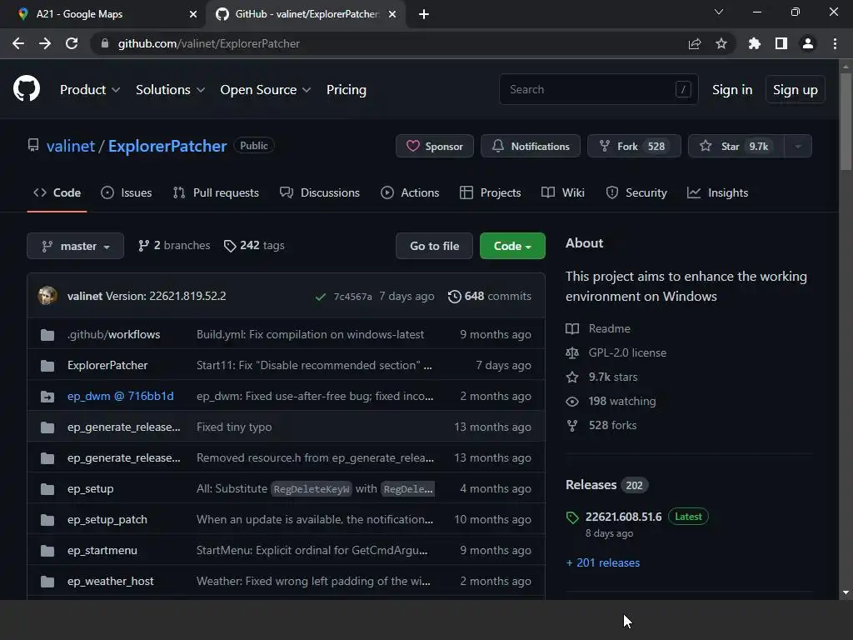This screenshot has height=640, width=853.
Task: Switch to the Pull requests tab
Action: 216,192
